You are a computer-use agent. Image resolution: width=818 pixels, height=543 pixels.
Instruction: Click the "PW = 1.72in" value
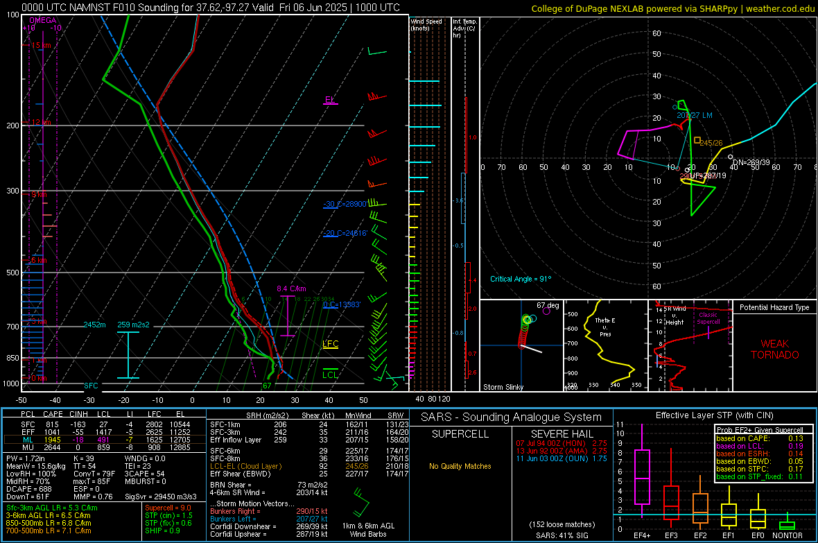tap(25, 458)
